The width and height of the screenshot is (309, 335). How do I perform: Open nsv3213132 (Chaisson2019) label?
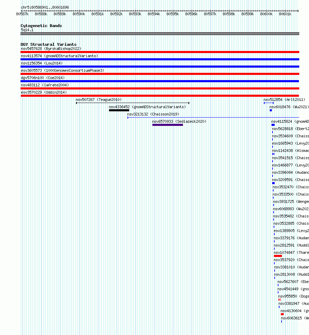click(153, 114)
